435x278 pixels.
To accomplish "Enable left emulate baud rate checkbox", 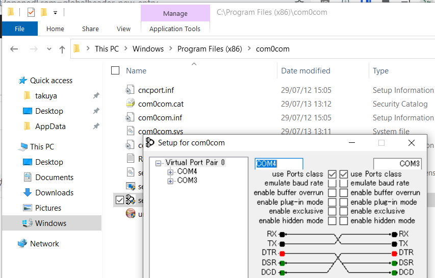I will point(332,184).
